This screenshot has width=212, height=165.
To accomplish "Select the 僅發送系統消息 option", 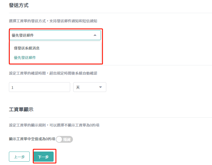I will pyautogui.click(x=27, y=48).
